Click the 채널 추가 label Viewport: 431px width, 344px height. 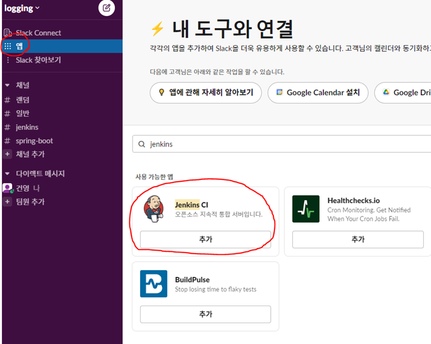click(30, 154)
